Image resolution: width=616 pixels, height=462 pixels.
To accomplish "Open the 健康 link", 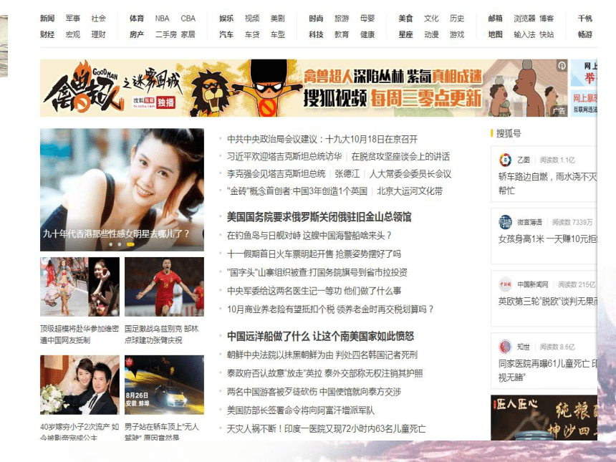I will tap(367, 34).
